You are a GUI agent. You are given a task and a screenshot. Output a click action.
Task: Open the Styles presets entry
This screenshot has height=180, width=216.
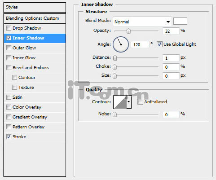35,7
